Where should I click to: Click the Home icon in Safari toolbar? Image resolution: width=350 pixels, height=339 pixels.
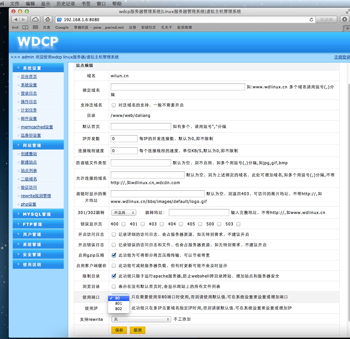(x=48, y=19)
